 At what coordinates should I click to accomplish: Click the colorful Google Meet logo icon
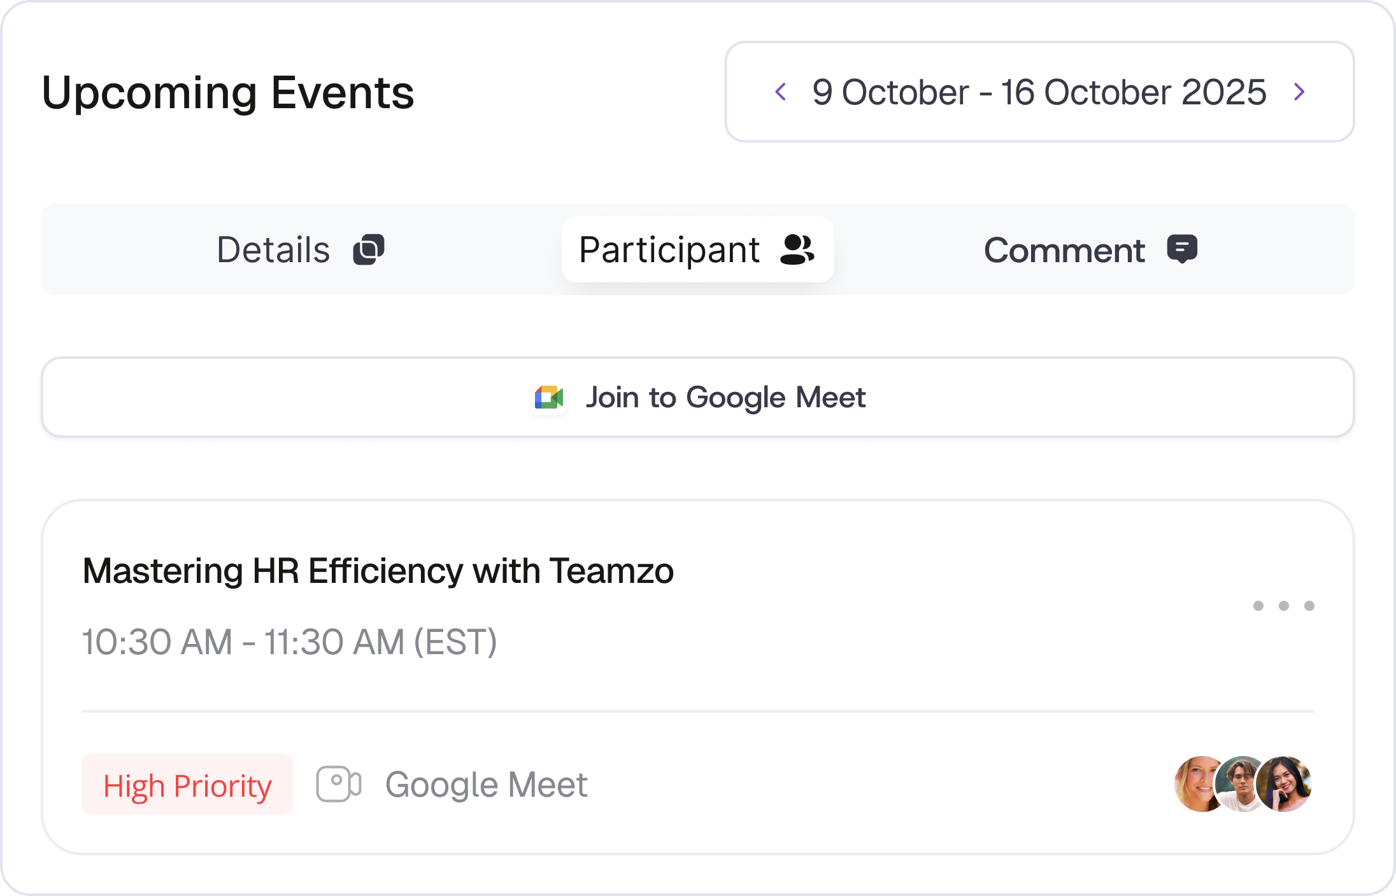549,398
